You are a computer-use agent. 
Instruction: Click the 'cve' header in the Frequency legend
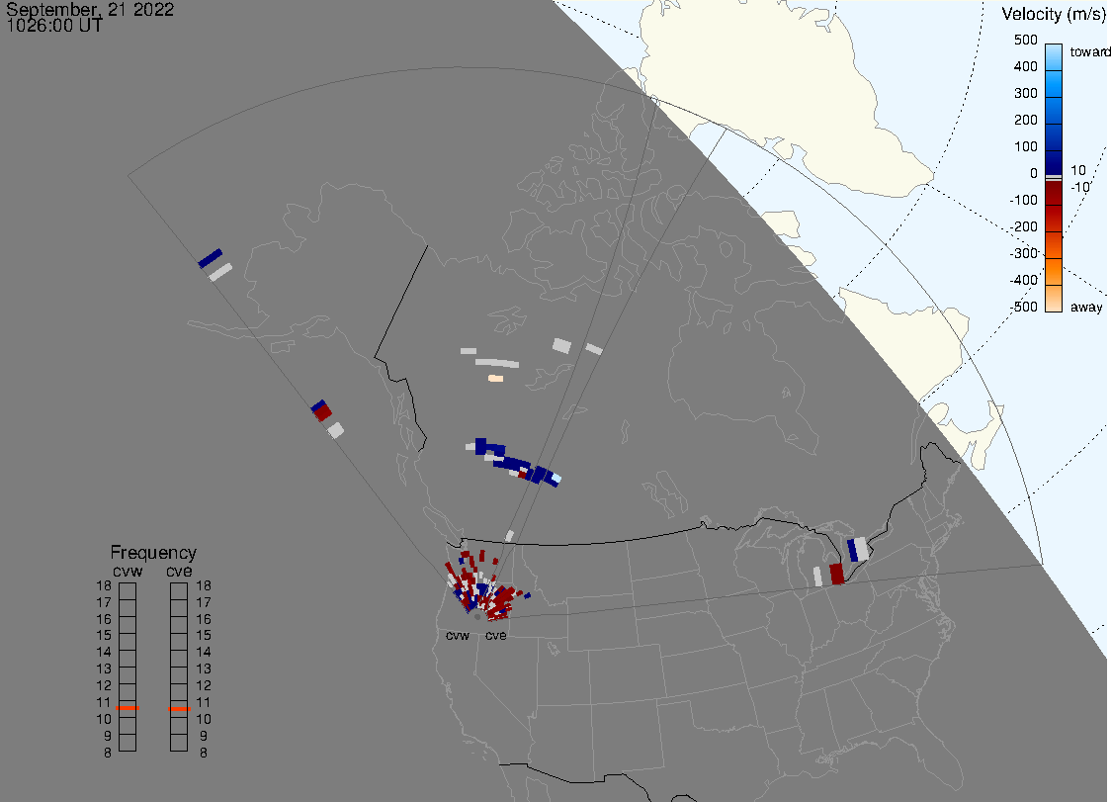pyautogui.click(x=179, y=571)
